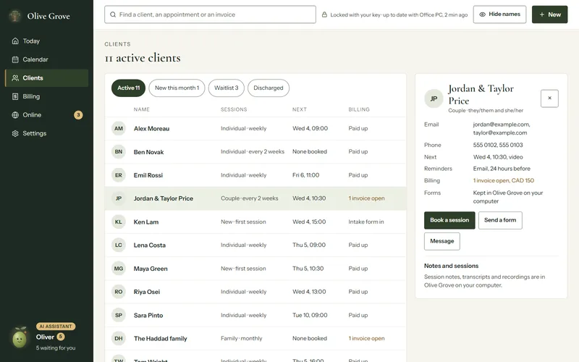579x362 pixels.
Task: Click the Olive Grove tree logo
Action: pos(14,16)
